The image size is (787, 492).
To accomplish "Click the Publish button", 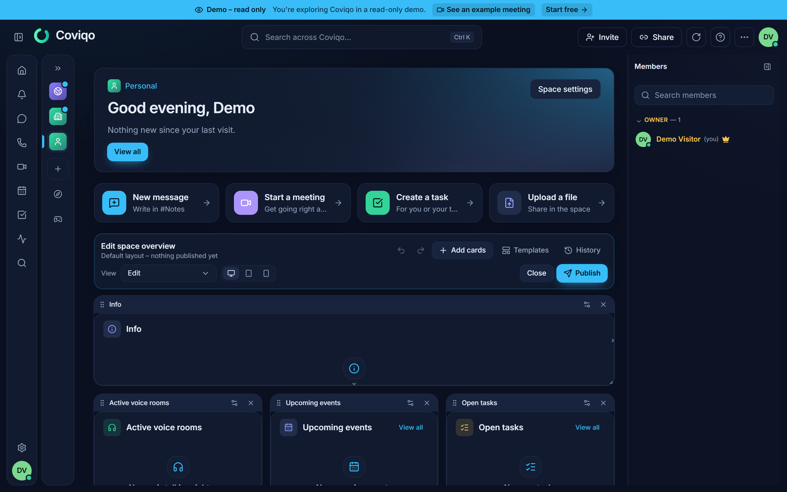I will tap(582, 273).
